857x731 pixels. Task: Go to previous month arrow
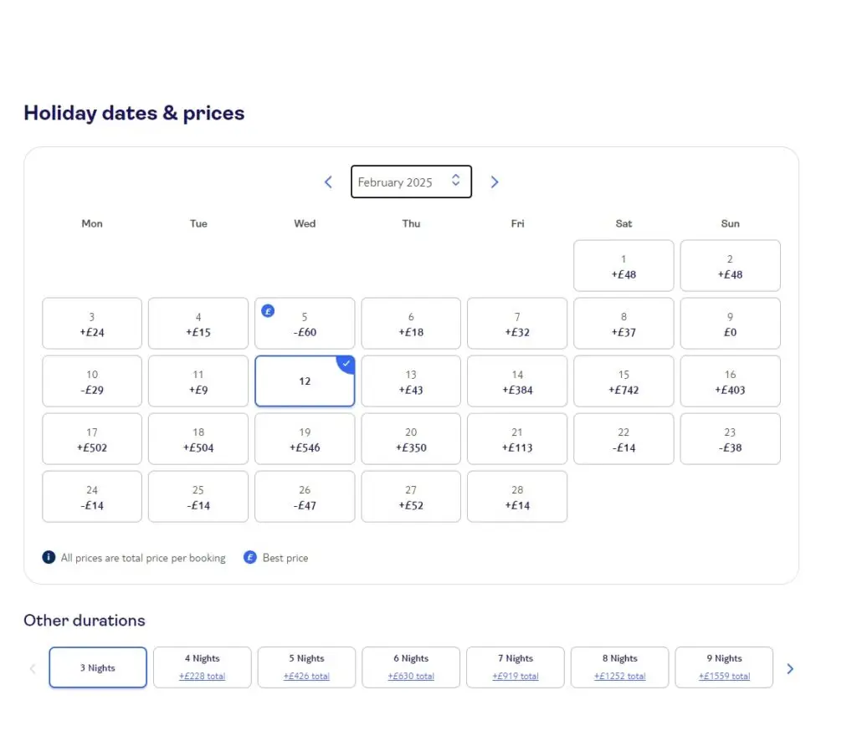click(328, 182)
